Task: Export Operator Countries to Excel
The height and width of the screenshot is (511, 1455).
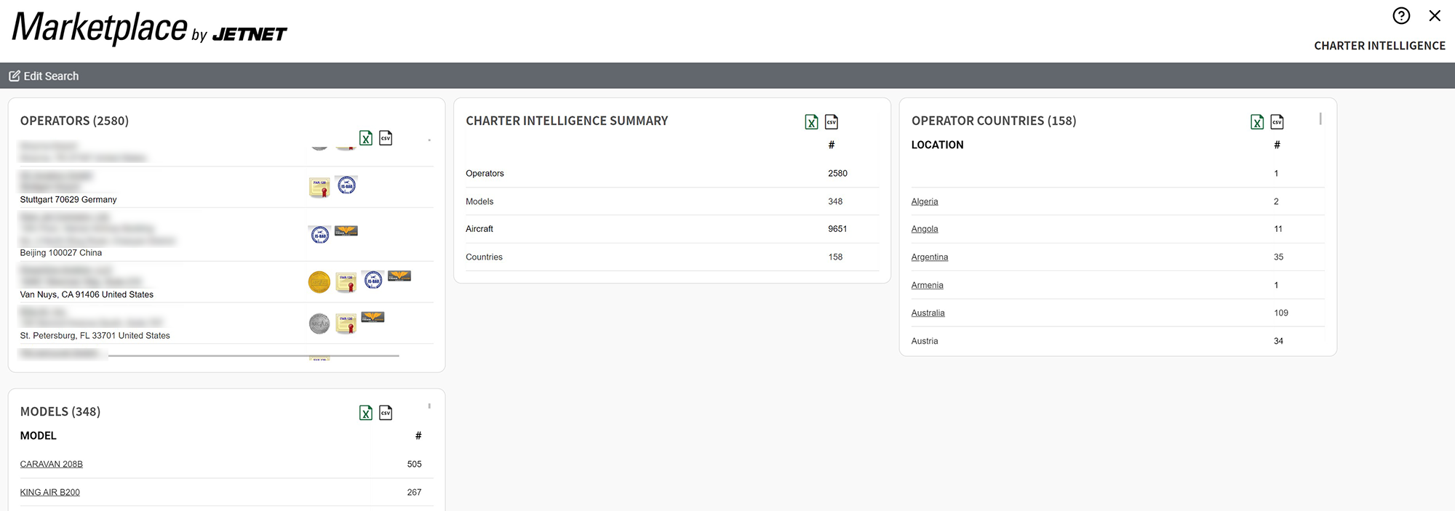Action: coord(1257,122)
